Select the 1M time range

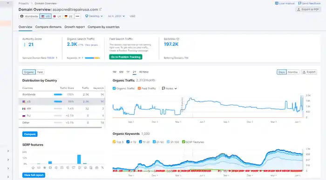(115, 72)
